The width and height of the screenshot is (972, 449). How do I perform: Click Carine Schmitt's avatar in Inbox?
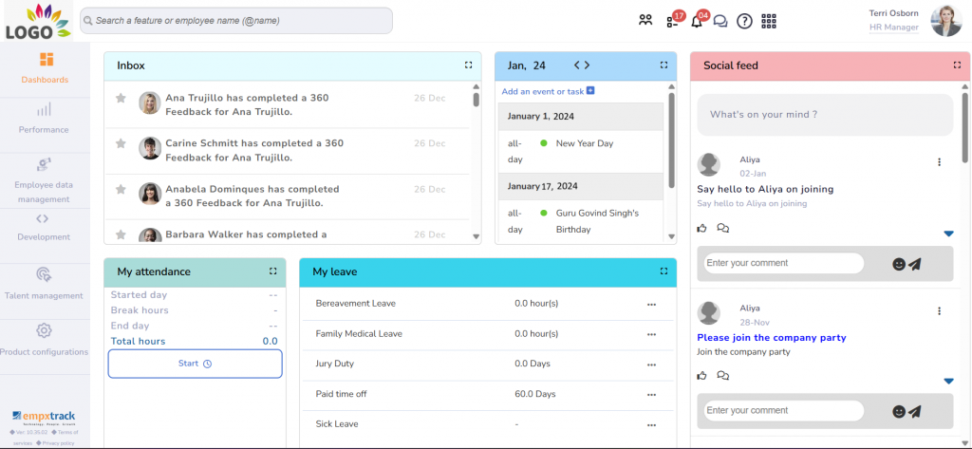coord(150,148)
